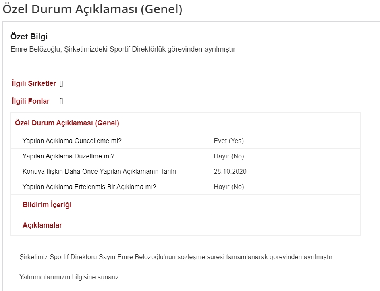Click 'Yapılan Açıklama Ertelenmiş Bir Açıklama mı?' label
380x291 pixels.
point(89,187)
